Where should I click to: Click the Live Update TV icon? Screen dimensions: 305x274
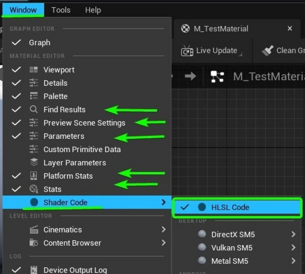(x=187, y=51)
